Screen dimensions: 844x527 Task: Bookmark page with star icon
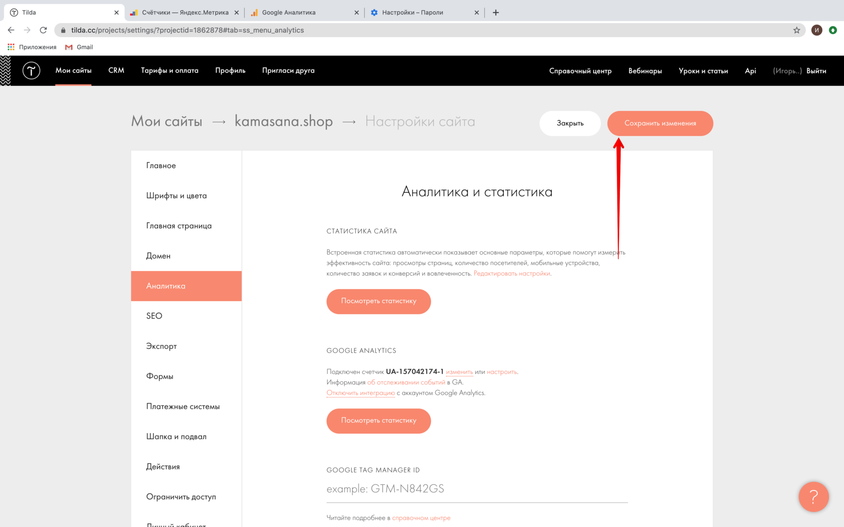tap(797, 30)
